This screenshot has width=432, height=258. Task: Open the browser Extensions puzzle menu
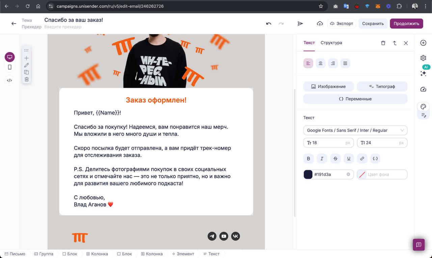coord(399,6)
